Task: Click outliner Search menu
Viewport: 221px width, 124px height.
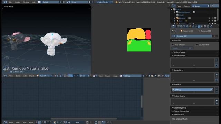Action: point(187,6)
